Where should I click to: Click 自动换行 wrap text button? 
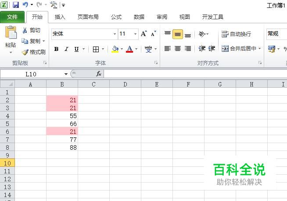tap(236, 34)
